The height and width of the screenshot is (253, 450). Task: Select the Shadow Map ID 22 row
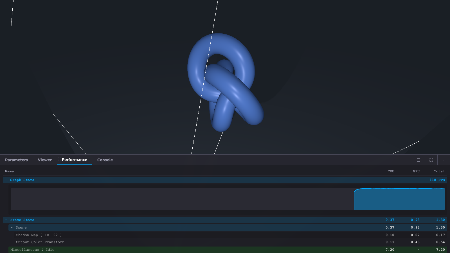39,235
